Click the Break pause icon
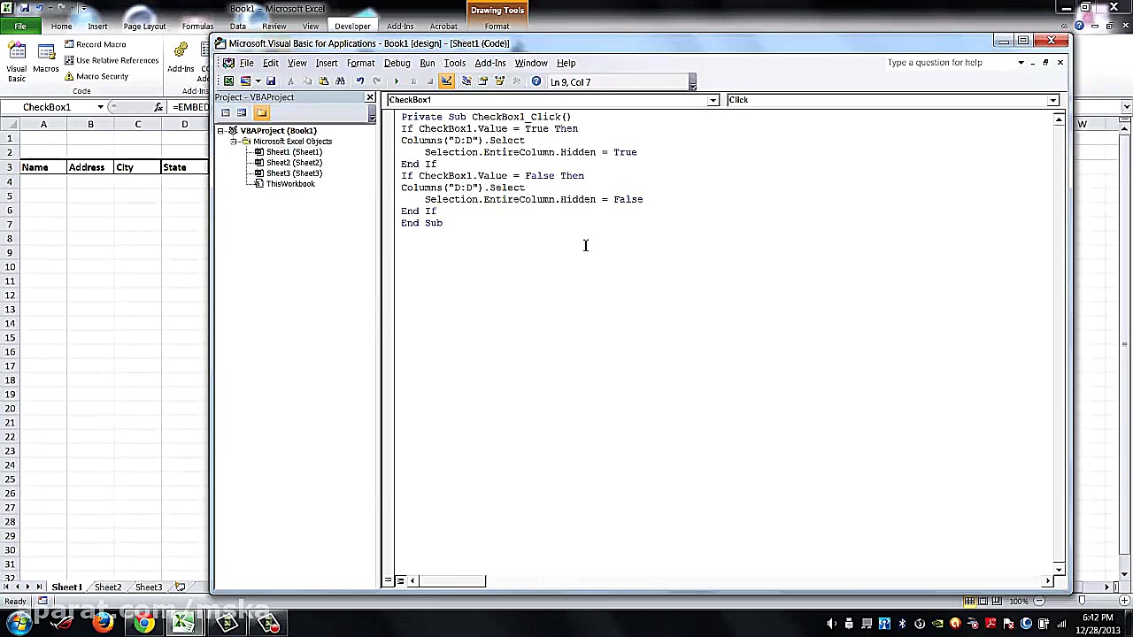 [x=413, y=81]
